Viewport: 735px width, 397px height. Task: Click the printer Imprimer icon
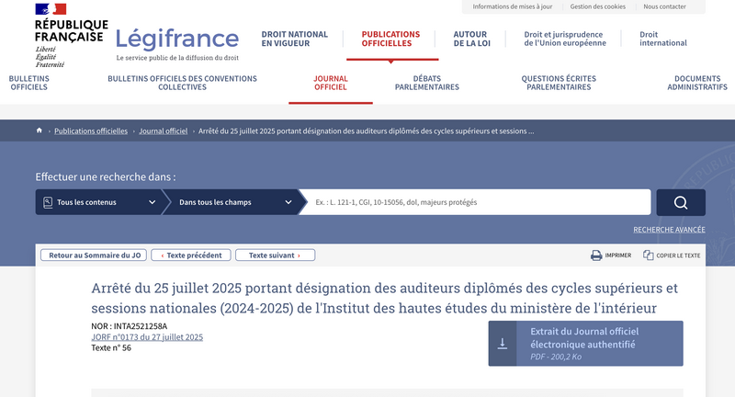pos(596,255)
